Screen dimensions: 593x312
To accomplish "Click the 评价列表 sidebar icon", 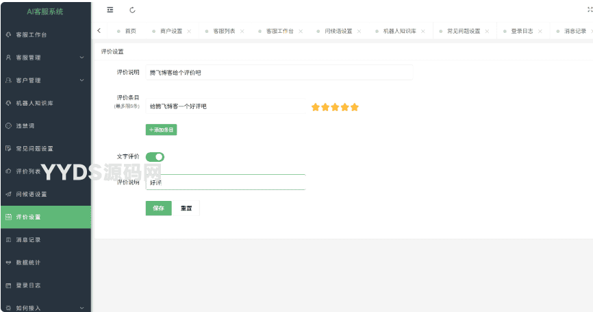I will (x=8, y=171).
